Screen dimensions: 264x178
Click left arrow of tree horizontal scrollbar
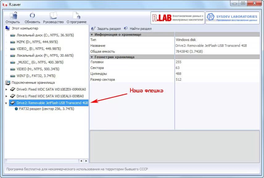[x=81, y=161]
